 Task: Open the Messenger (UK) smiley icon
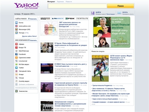point(16,29)
